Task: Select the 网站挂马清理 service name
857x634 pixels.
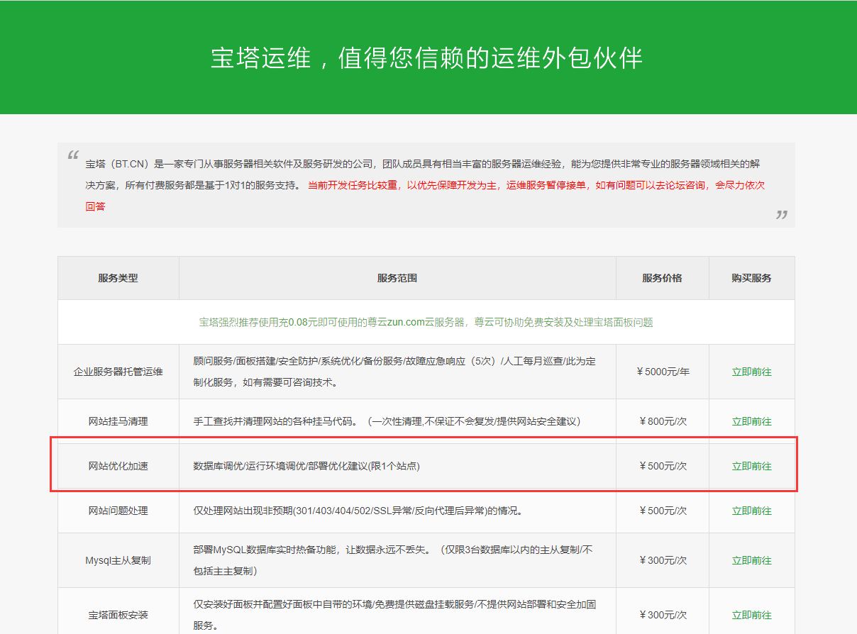Action: click(x=118, y=421)
